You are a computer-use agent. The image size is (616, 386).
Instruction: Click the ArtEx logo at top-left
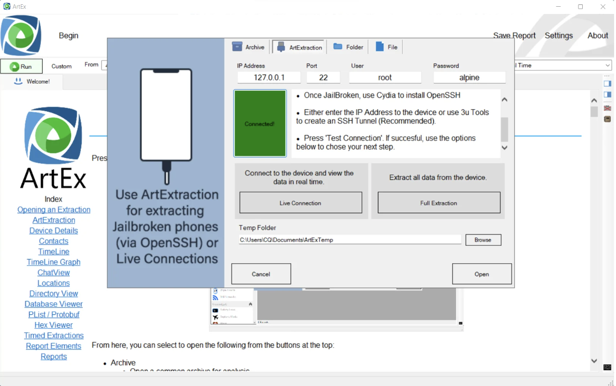coord(21,36)
